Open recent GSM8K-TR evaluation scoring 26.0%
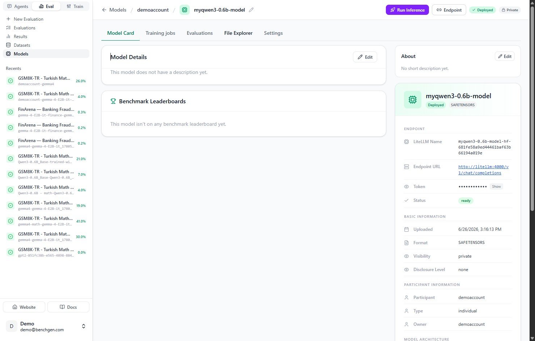Image resolution: width=535 pixels, height=341 pixels. (x=46, y=81)
